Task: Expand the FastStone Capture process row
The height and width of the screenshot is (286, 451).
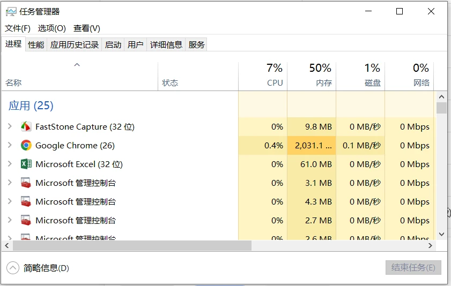Action: click(x=10, y=126)
